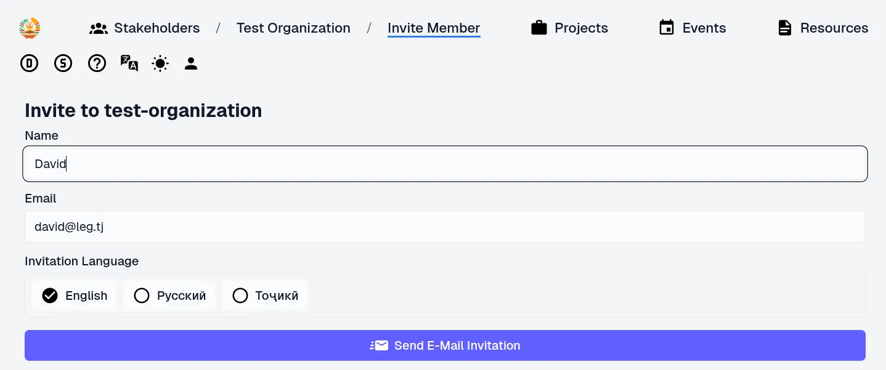The height and width of the screenshot is (370, 886).
Task: Open the language translation icon
Action: (x=129, y=63)
